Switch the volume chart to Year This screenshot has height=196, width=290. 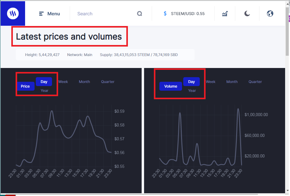pyautogui.click(x=192, y=91)
